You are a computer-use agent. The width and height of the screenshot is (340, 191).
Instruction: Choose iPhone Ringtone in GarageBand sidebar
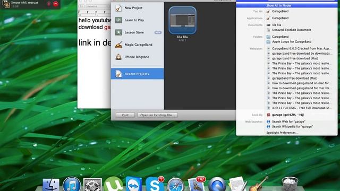pos(137,57)
